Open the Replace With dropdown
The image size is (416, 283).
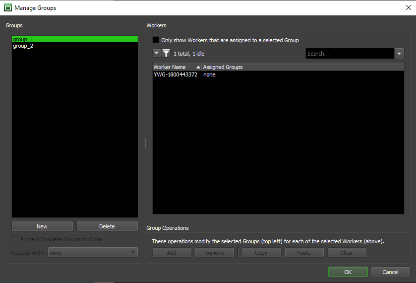(93, 253)
